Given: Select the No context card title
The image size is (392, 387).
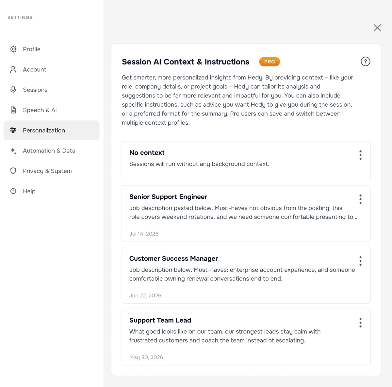Looking at the screenshot, I should [147, 153].
